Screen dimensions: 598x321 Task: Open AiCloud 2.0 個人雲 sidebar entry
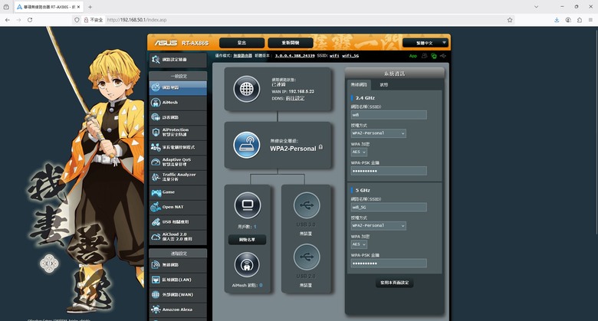click(178, 237)
